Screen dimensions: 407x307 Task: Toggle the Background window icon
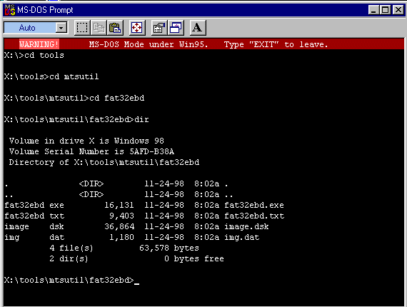176,28
